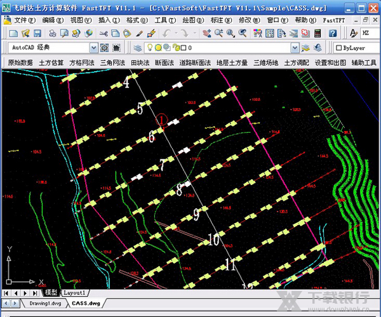Toggle layer freeze sun icon
This screenshot has width=381, height=317.
[157, 48]
